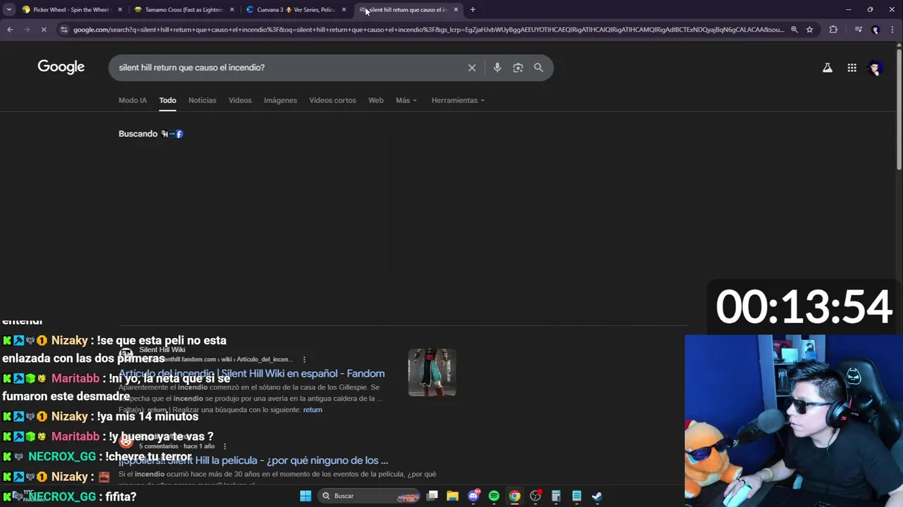This screenshot has height=507, width=903.
Task: Select the Todo results tab
Action: pyautogui.click(x=167, y=100)
